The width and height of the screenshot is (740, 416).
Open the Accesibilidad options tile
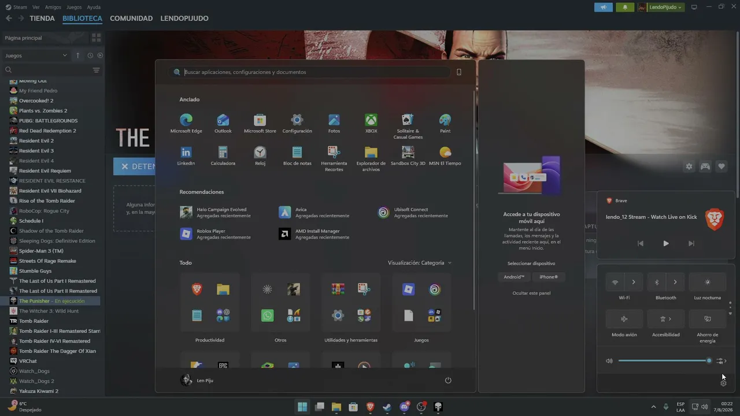click(666, 319)
